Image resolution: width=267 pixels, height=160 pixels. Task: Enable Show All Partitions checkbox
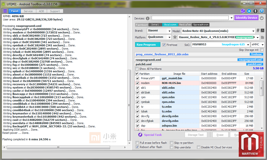pyautogui.click(x=137, y=69)
